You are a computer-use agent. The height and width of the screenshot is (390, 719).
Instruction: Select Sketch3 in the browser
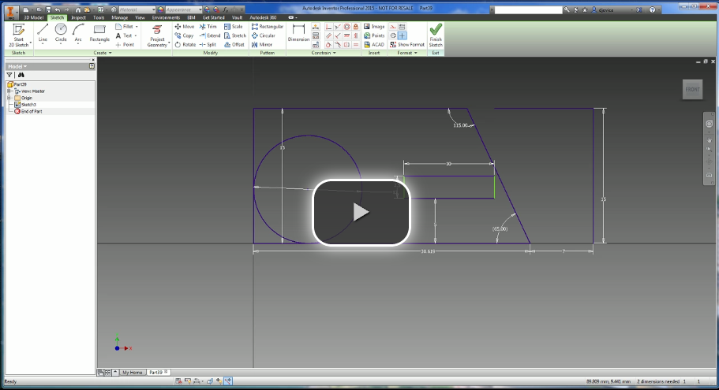(25, 105)
